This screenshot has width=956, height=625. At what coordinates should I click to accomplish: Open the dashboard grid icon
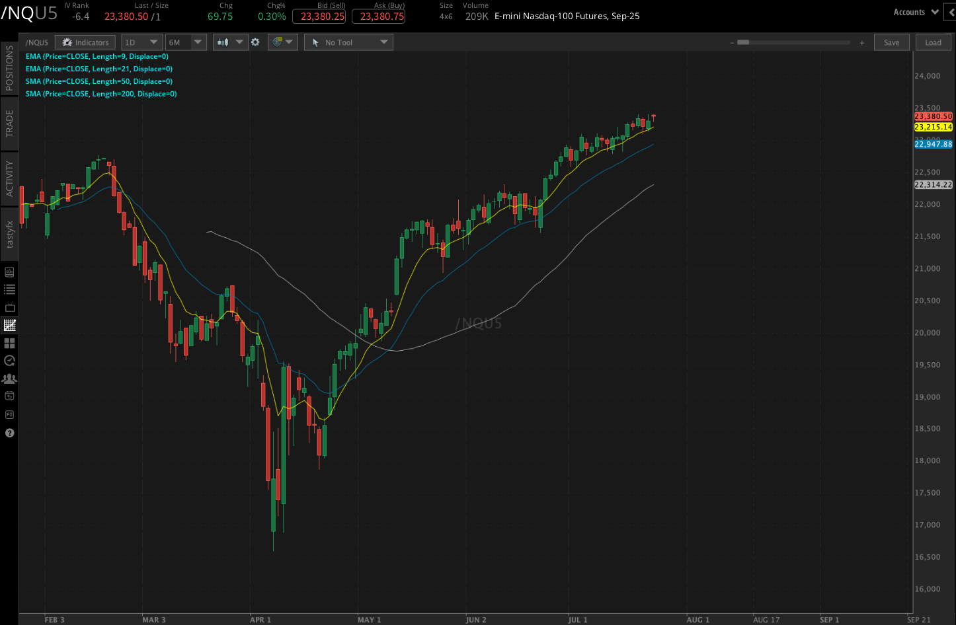tap(9, 343)
